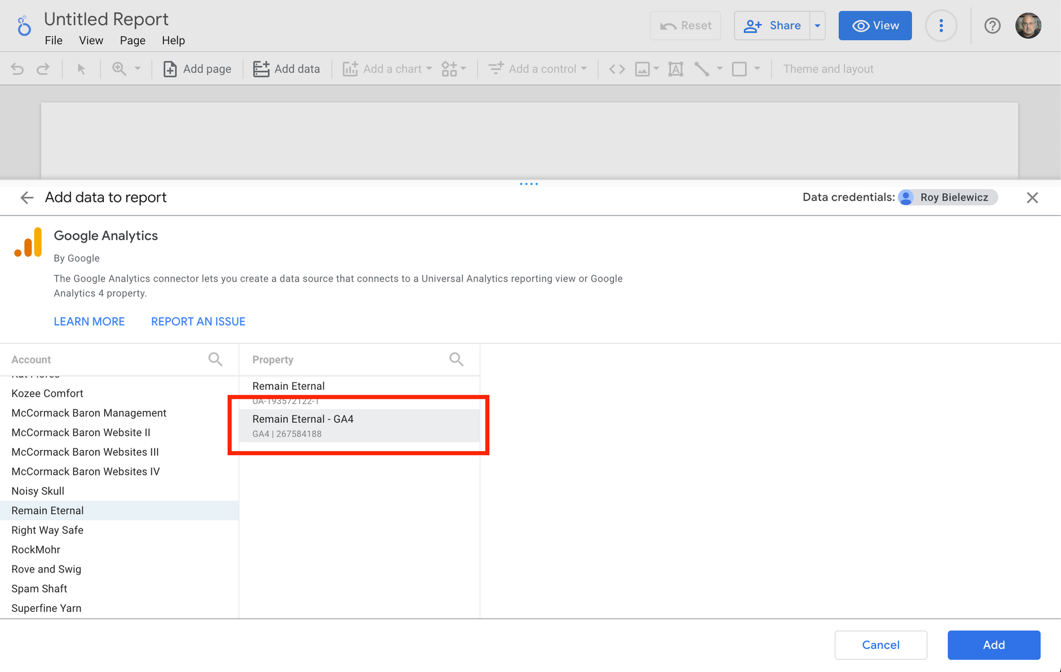Click the Roy Bielewicz credentials chip
Viewport: 1061px width, 672px height.
(x=948, y=197)
